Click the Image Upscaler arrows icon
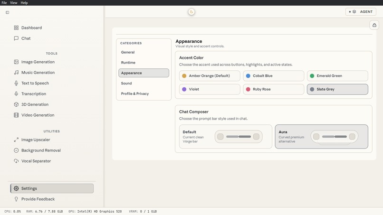Screen dimensions: 383x215 16,140
